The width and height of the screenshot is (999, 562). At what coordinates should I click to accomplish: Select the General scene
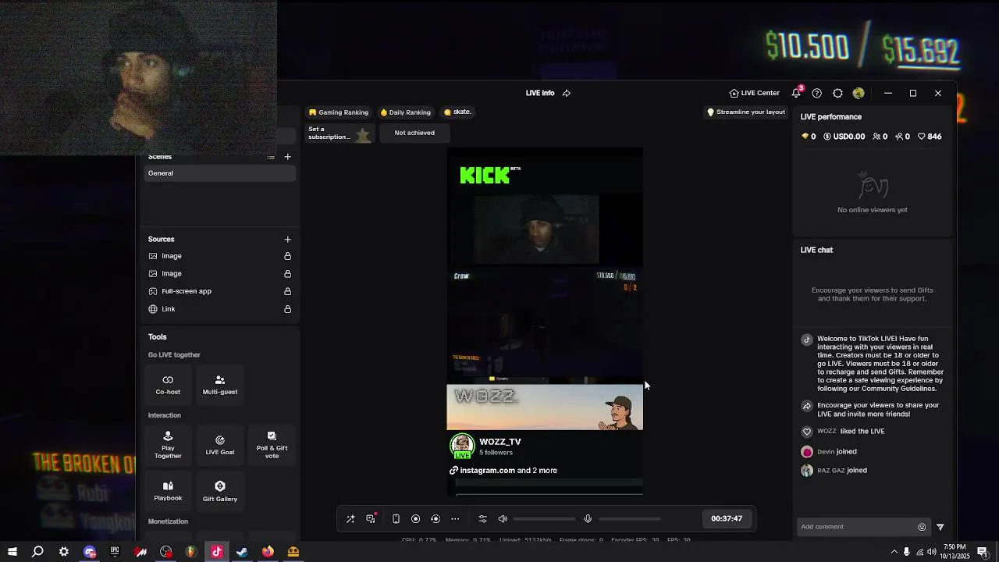coord(219,173)
